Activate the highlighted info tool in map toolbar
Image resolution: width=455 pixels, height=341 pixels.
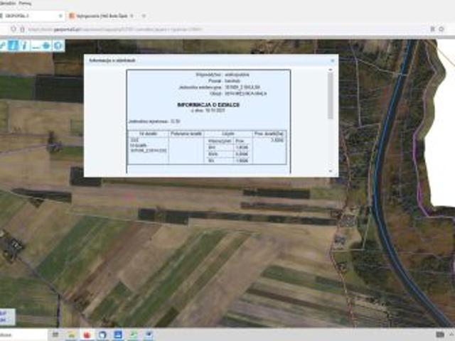point(13,45)
